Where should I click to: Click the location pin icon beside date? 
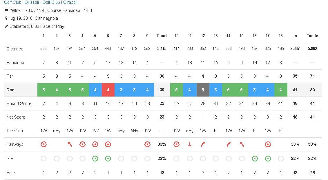6,18
